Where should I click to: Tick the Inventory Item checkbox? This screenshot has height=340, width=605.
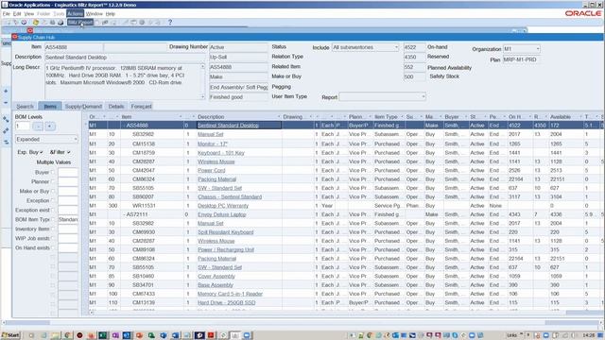(x=53, y=229)
